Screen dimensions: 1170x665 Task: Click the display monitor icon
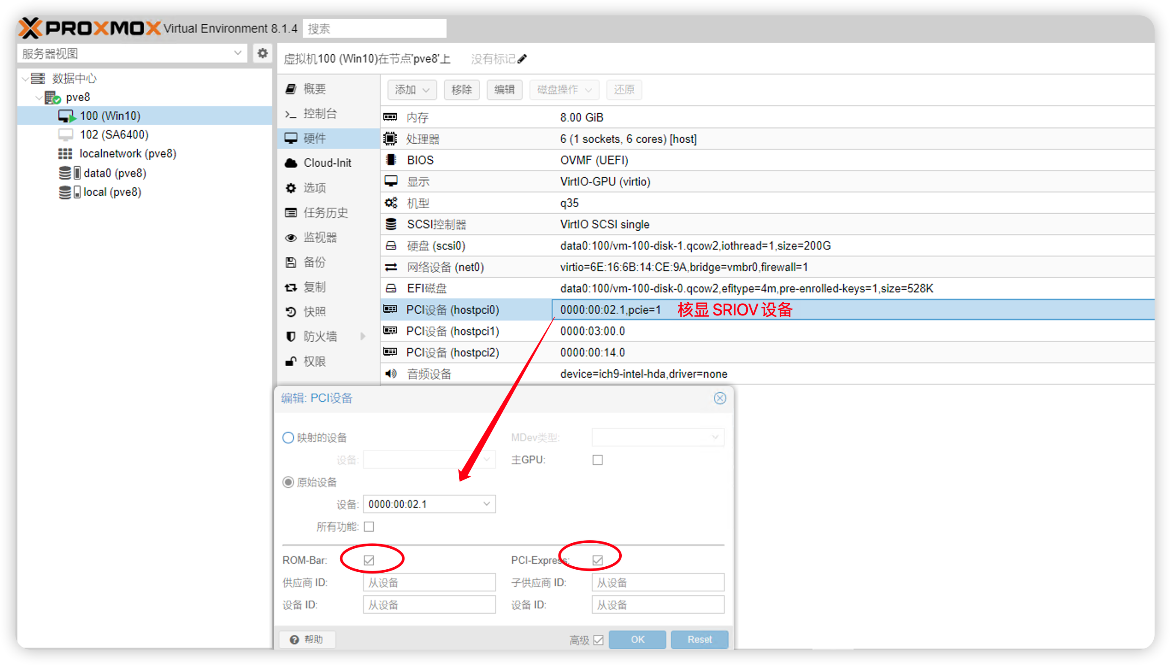coord(390,181)
